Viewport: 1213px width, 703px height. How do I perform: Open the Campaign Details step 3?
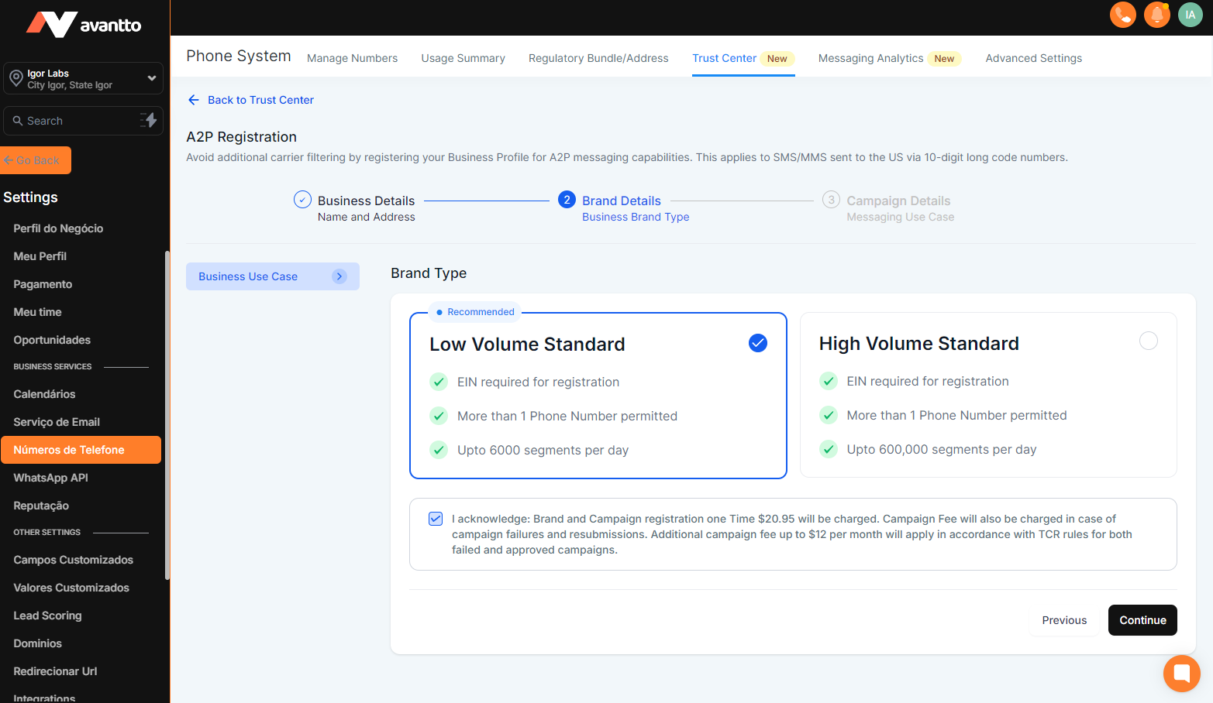pyautogui.click(x=831, y=200)
